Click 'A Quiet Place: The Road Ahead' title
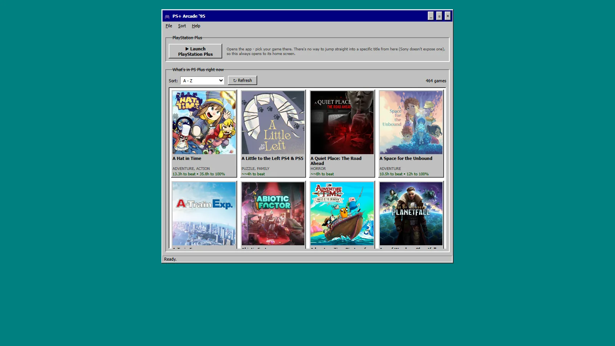 [336, 161]
